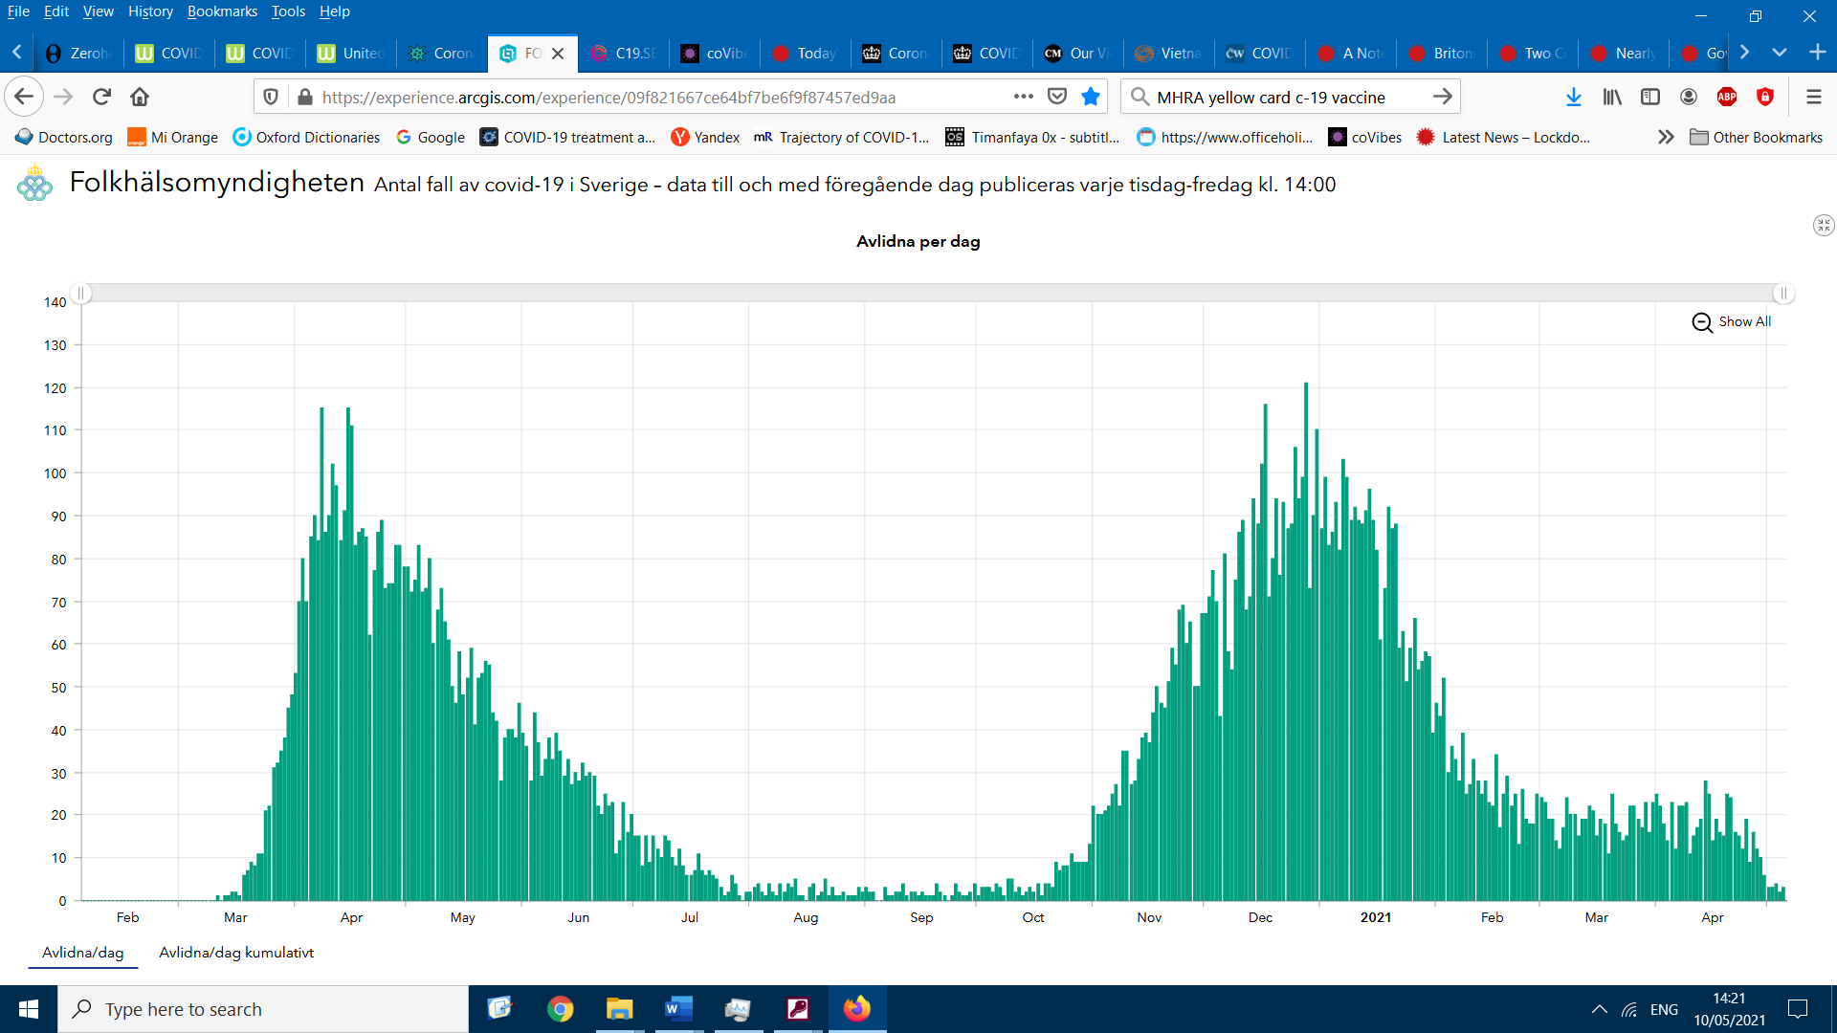Open the History menu
Screen dimensions: 1837x1033
pos(150,11)
